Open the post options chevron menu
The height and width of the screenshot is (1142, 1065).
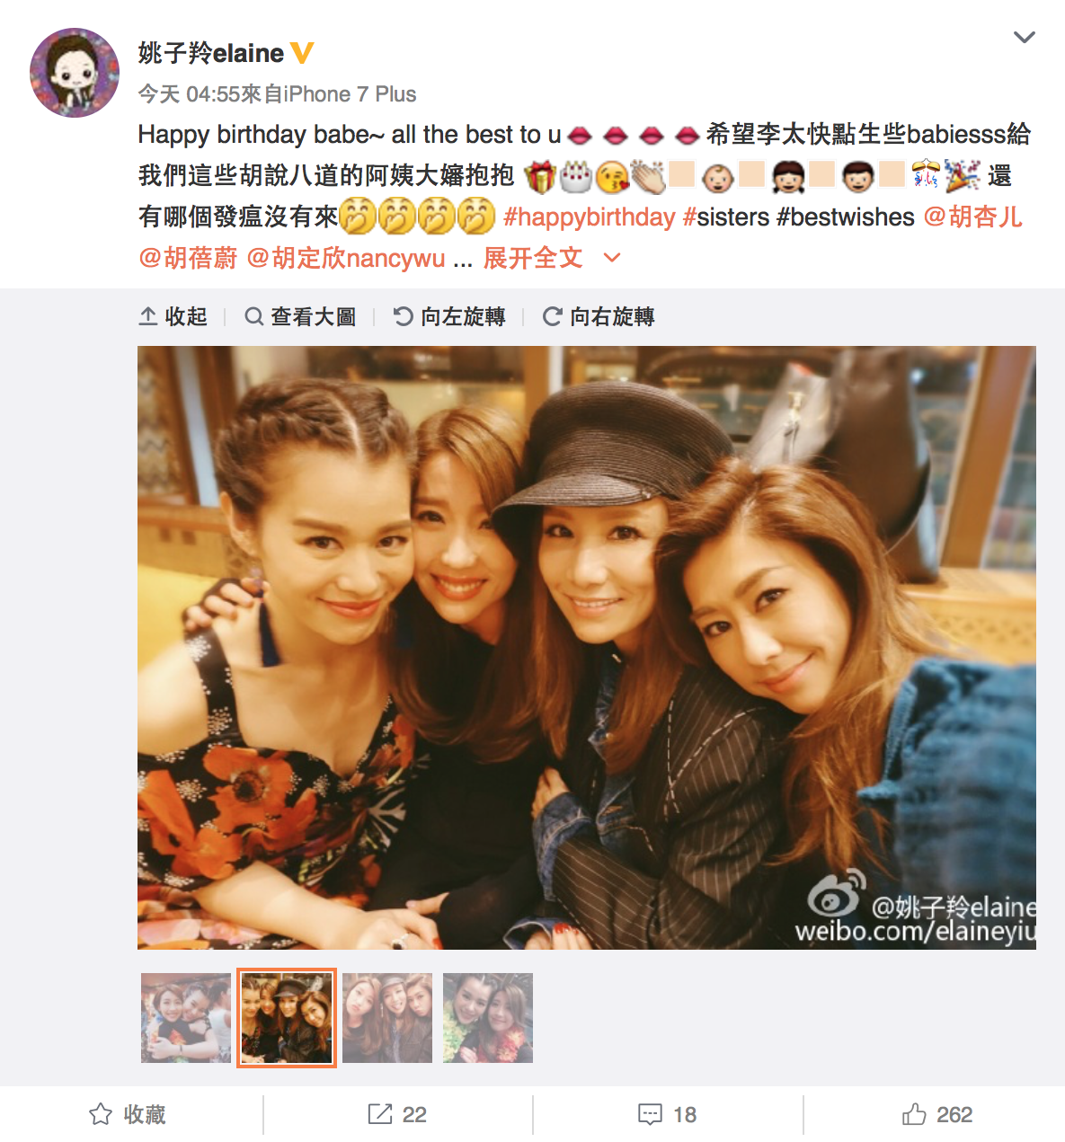(1024, 37)
